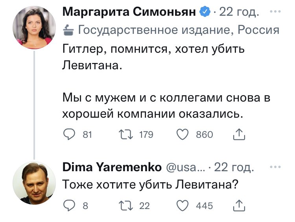295x222 pixels.
Task: Open Dima Yaremenko's profile name
Action: (112, 167)
